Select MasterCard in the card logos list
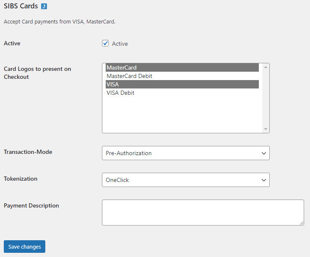Image resolution: width=310 pixels, height=257 pixels. (182, 67)
